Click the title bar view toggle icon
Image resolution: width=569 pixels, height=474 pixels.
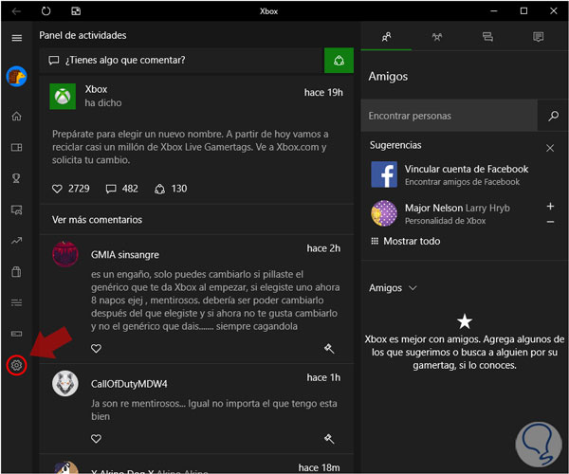pos(76,11)
